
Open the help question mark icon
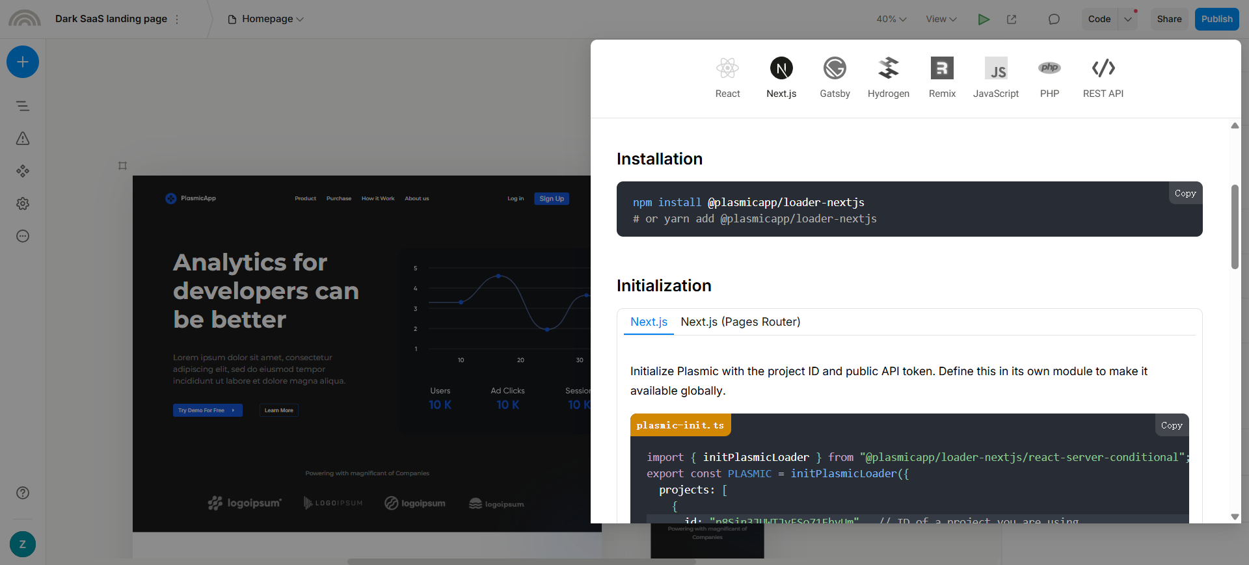point(23,493)
